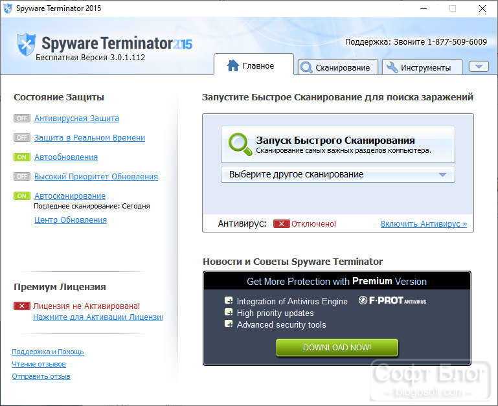Switch to the Инструменты tab
Screen dimensions: 498x406
(x=422, y=67)
